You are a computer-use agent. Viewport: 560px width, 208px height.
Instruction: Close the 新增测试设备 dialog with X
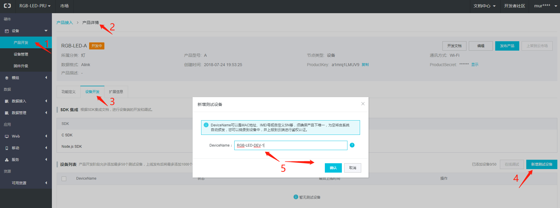tap(363, 104)
